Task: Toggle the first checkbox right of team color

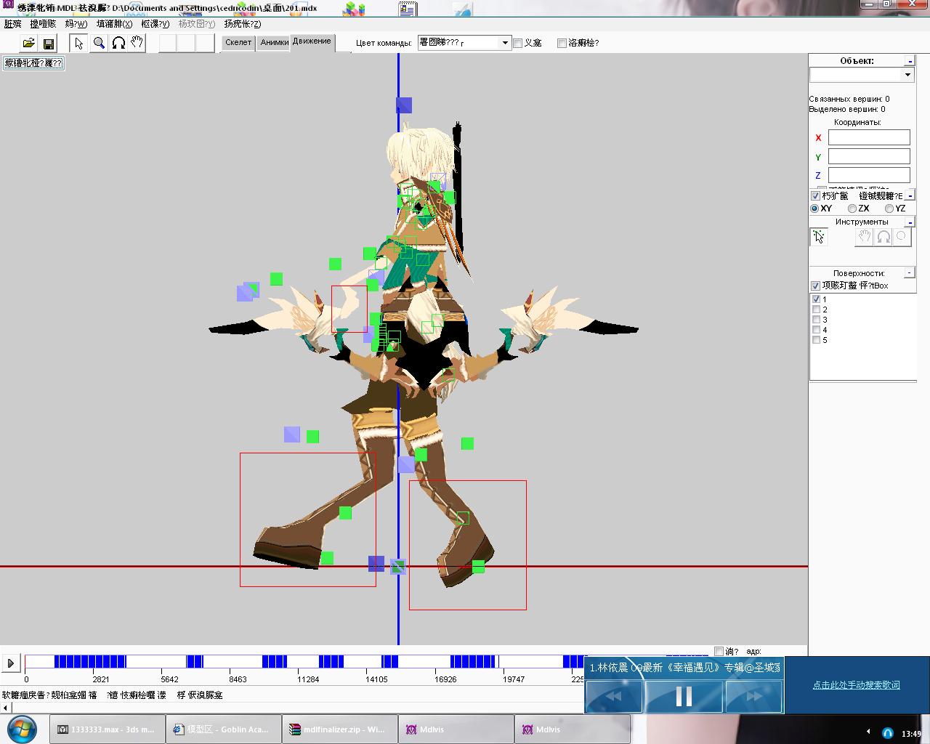Action: [x=518, y=43]
